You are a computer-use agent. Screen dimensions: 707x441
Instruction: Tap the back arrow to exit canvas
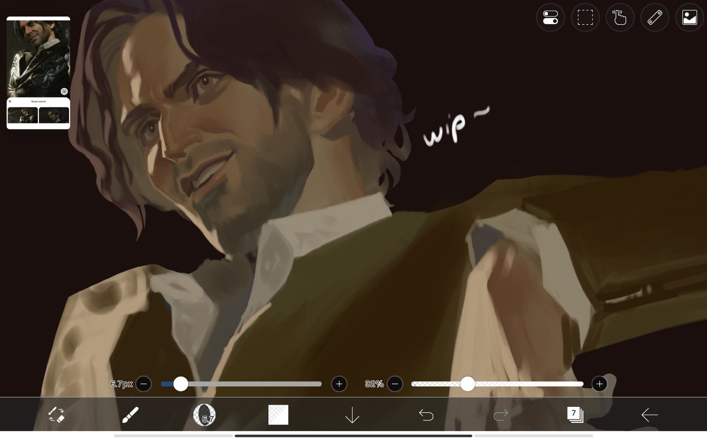tap(649, 415)
